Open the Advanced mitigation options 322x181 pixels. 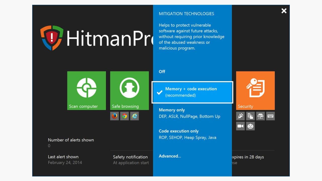tap(170, 156)
